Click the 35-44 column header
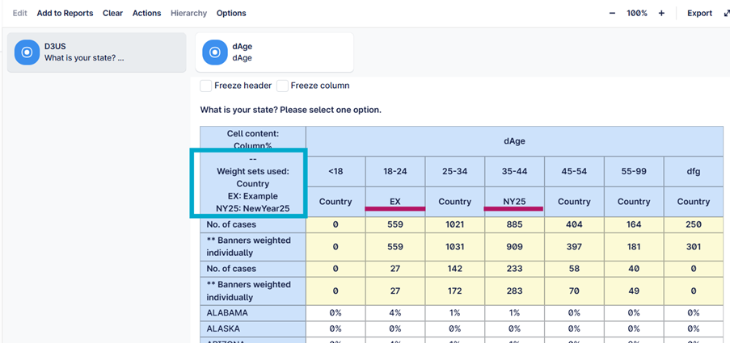This screenshot has width=730, height=343. click(x=514, y=171)
